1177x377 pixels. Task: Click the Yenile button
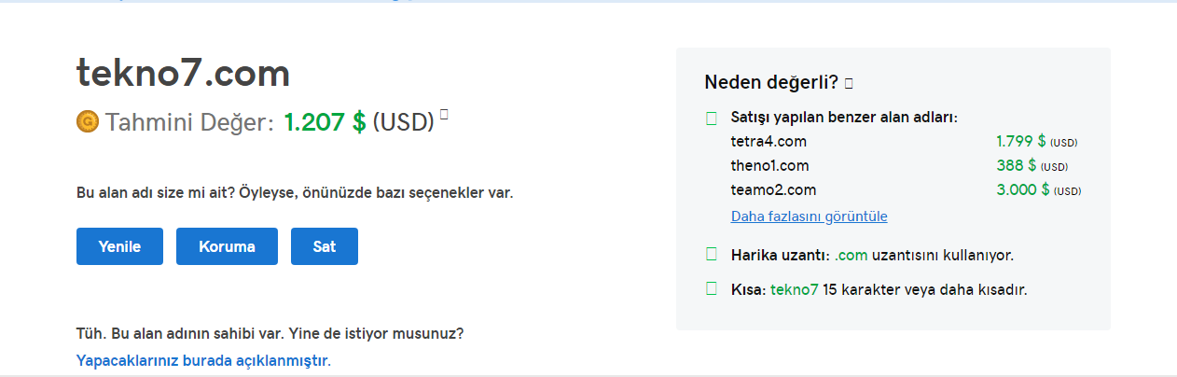[119, 246]
